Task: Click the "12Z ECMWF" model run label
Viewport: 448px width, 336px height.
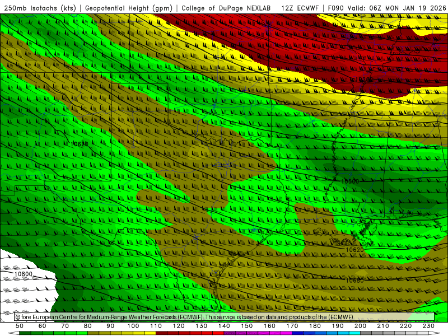Action: click(x=300, y=8)
